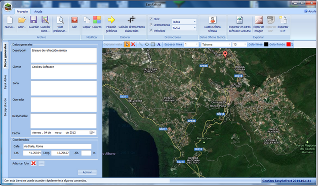Select Posición geófonos arrow icon

click(111, 20)
